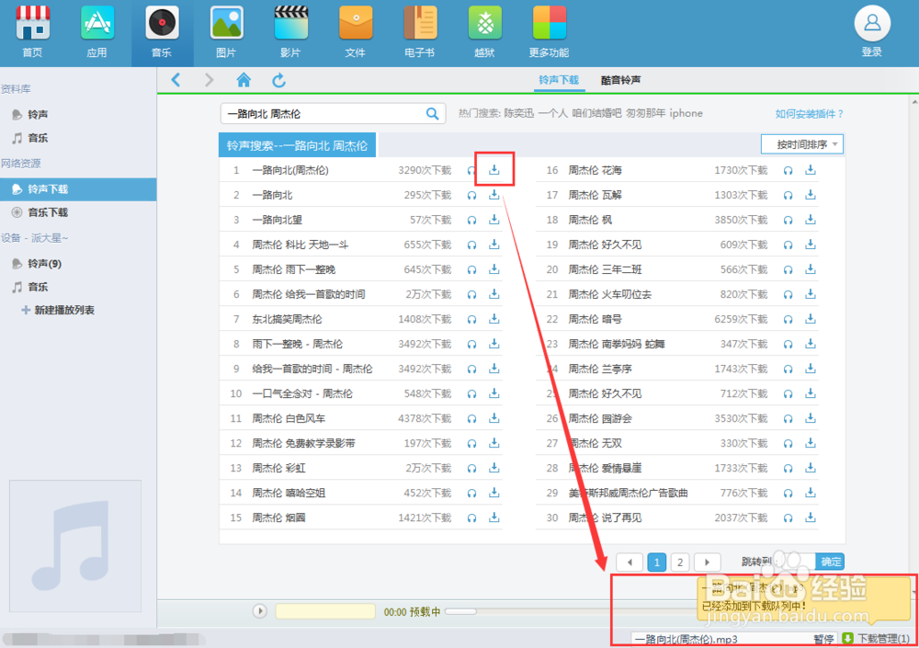Download 周杰伦 花海 ringtone
Screen dimensions: 919x648
(811, 169)
